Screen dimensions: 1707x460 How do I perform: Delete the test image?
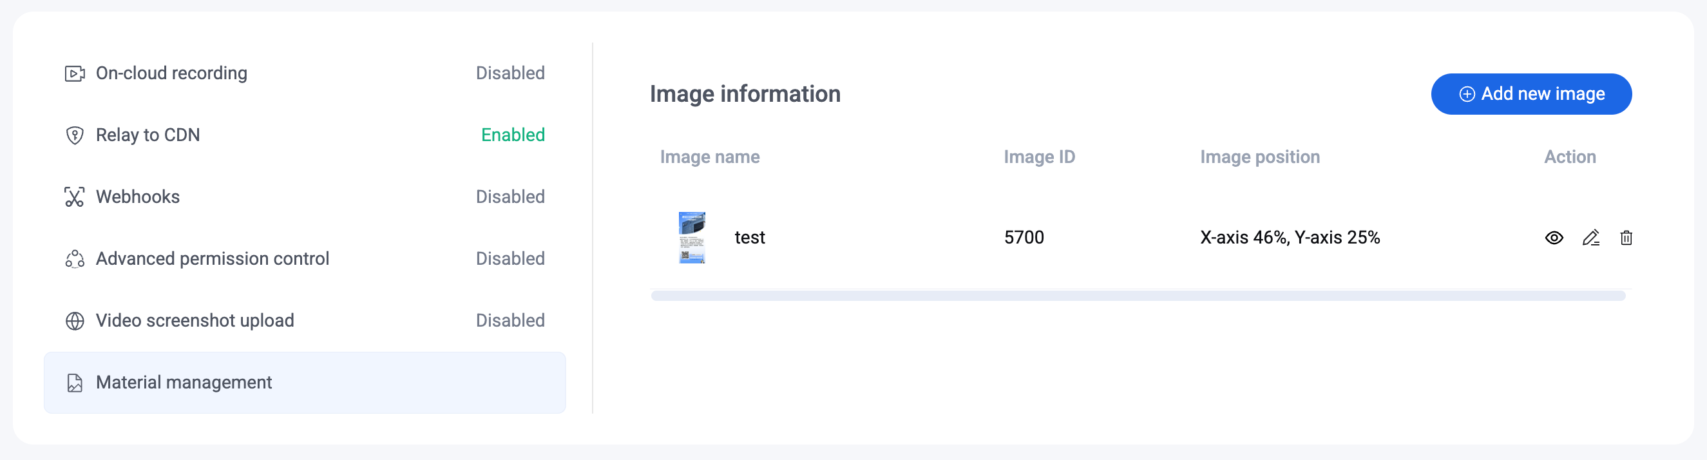(1625, 237)
